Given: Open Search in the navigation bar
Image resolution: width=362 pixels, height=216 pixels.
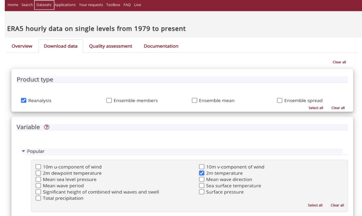Looking at the screenshot, I should click(x=27, y=5).
